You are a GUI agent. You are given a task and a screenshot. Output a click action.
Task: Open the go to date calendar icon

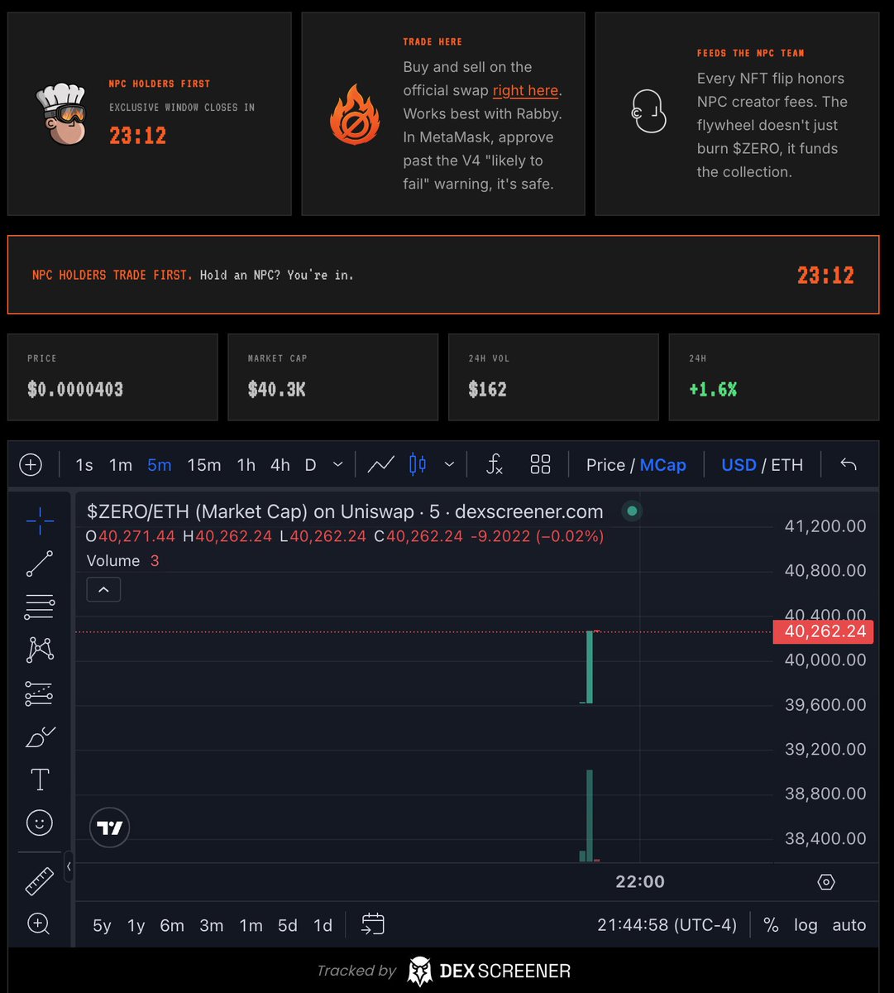[x=373, y=924]
